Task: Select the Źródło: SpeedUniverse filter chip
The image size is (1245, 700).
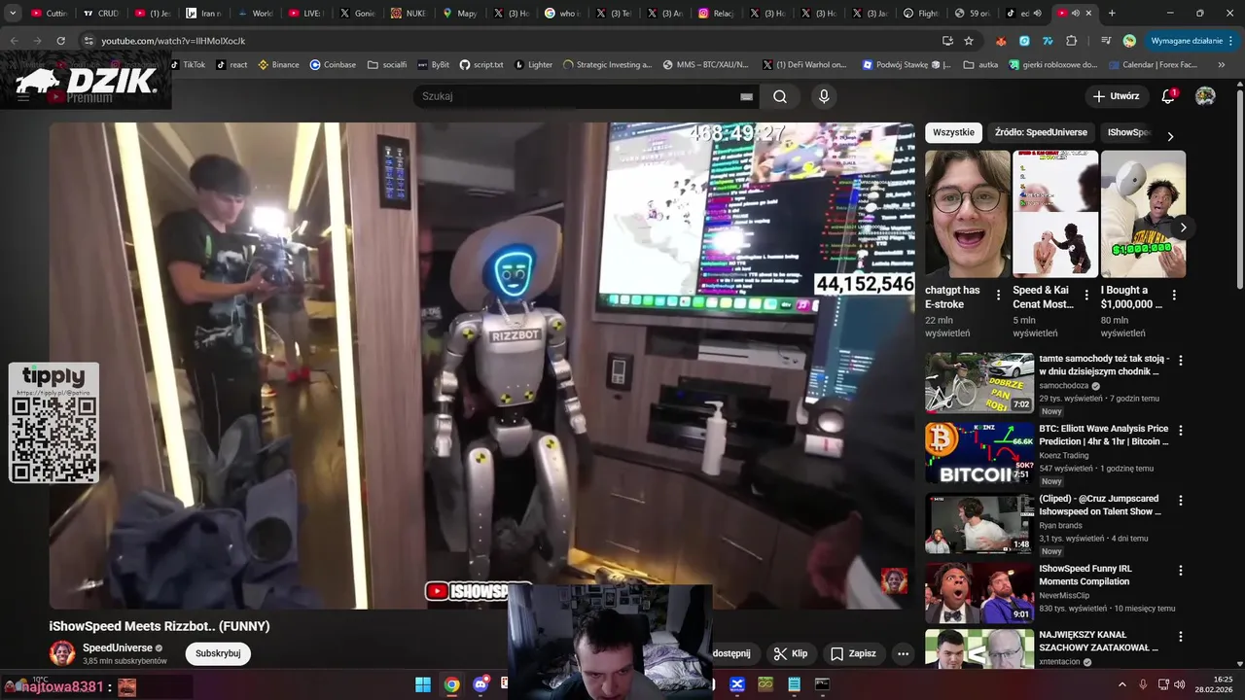Action: [x=1041, y=132]
